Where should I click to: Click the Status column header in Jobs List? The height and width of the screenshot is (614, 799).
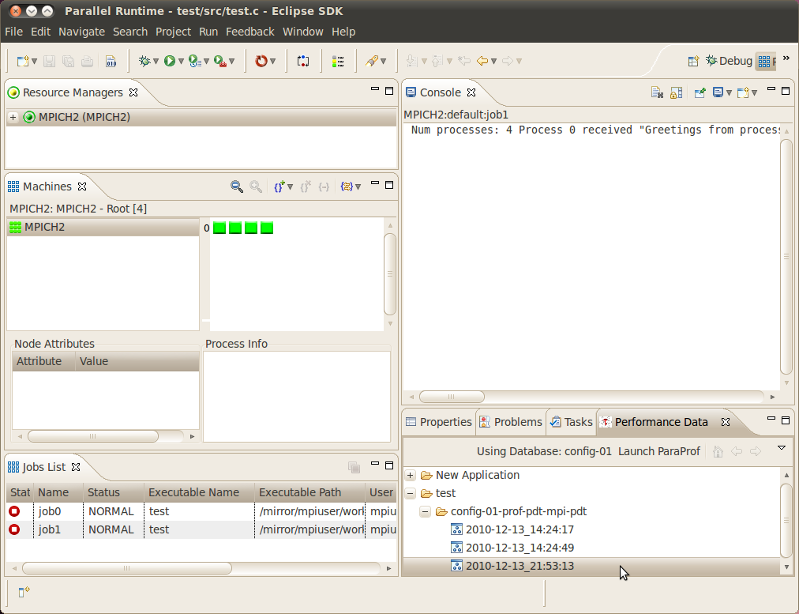[x=114, y=492]
